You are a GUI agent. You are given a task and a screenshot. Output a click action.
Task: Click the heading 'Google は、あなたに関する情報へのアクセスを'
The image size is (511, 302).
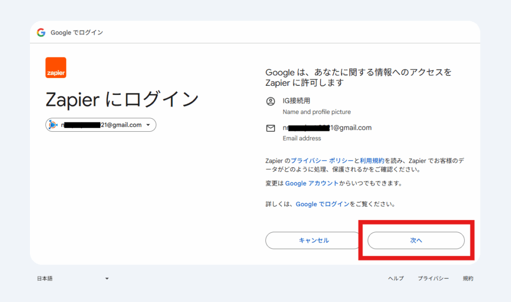pos(358,72)
